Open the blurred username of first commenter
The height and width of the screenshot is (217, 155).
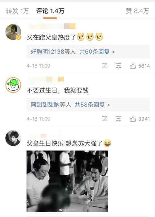coord(52,26)
